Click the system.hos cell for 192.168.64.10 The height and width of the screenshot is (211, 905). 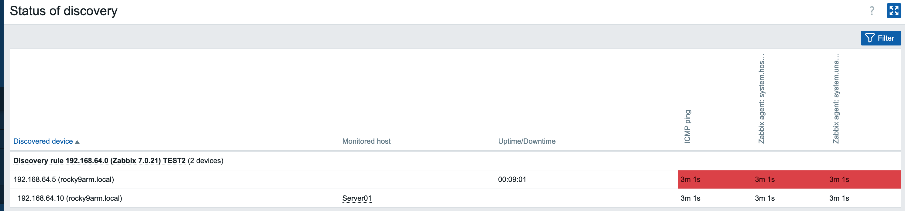[765, 198]
